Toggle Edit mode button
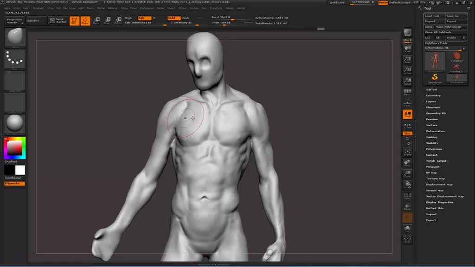Viewport: 475px width, 267px height. coord(74,20)
